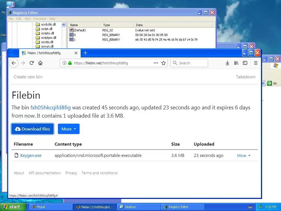Image resolution: width=281 pixels, height=211 pixels.
Task: Reload the Filebin page
Action: click(32, 63)
